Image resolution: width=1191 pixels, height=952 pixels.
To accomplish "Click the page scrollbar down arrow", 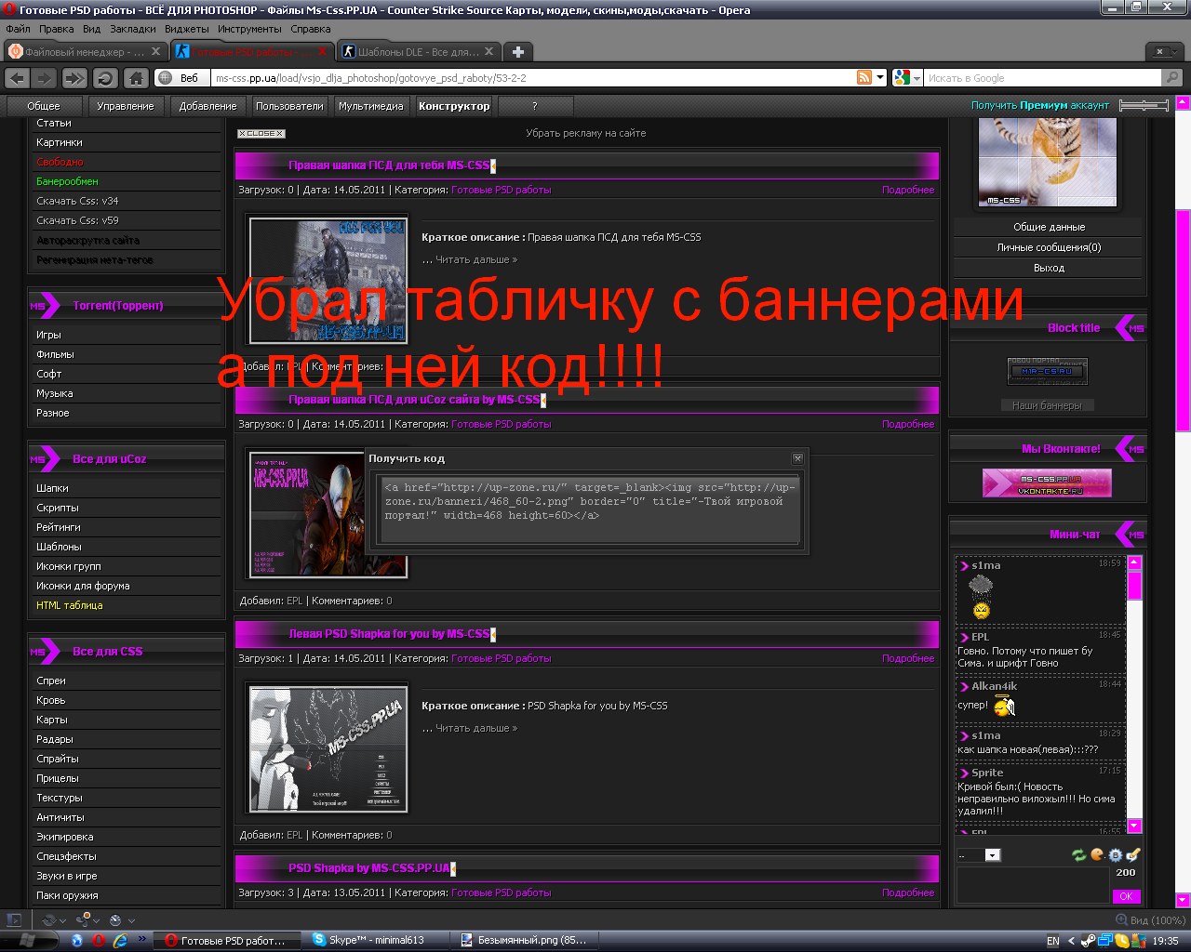I will (1183, 900).
